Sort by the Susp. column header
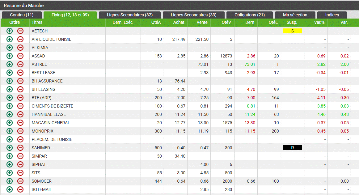The width and height of the screenshot is (359, 195). (x=292, y=23)
